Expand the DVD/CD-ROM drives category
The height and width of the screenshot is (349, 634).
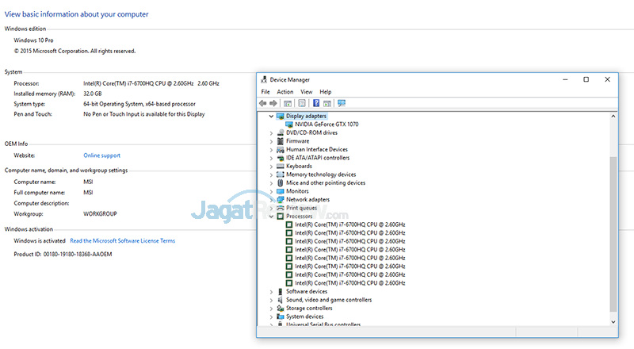[x=271, y=132]
